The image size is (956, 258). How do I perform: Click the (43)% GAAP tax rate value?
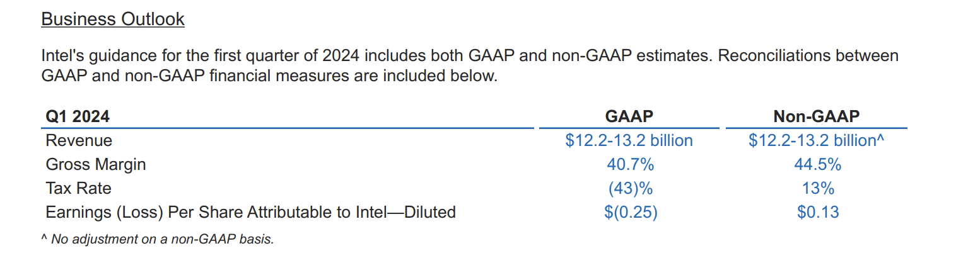[629, 188]
